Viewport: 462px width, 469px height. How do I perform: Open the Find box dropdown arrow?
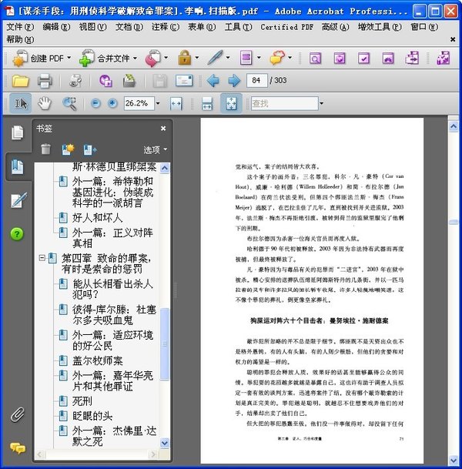[x=321, y=103]
